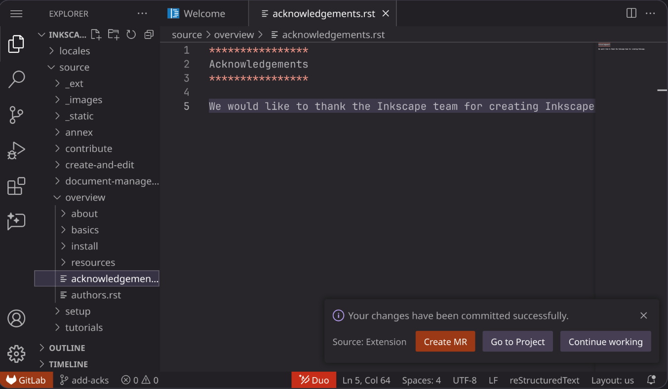
Task: Open the Run and Debug view
Action: (x=16, y=150)
